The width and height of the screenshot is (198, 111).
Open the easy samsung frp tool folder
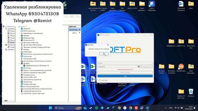[93, 6]
